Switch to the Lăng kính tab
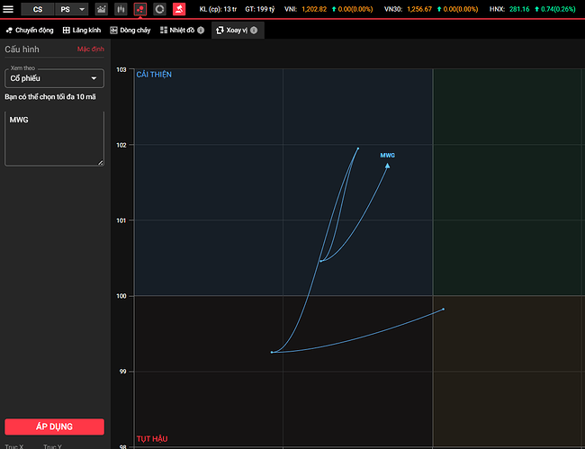This screenshot has height=449, width=585. (x=81, y=30)
